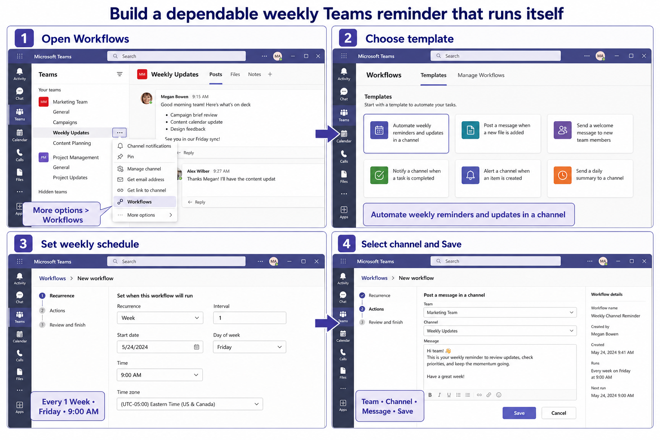Screen dimensions: 660x440
Task: Select Workflows in the channel context menu
Action: click(x=145, y=202)
